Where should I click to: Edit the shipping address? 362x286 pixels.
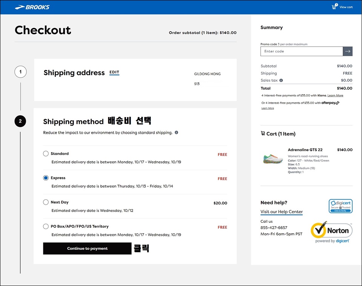pyautogui.click(x=114, y=72)
